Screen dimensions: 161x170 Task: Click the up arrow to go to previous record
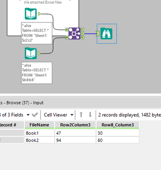point(81,115)
